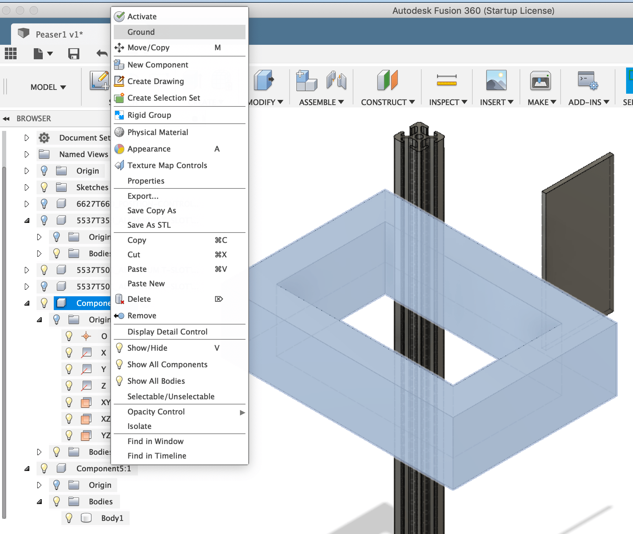The height and width of the screenshot is (534, 633).
Task: Open the MAKE toolbar menu
Action: 542,102
